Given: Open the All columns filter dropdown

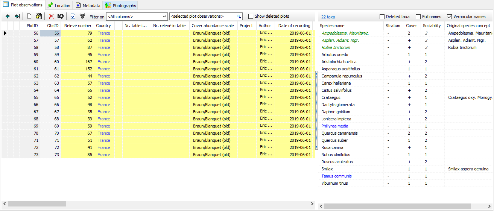Looking at the screenshot, I should [x=164, y=17].
